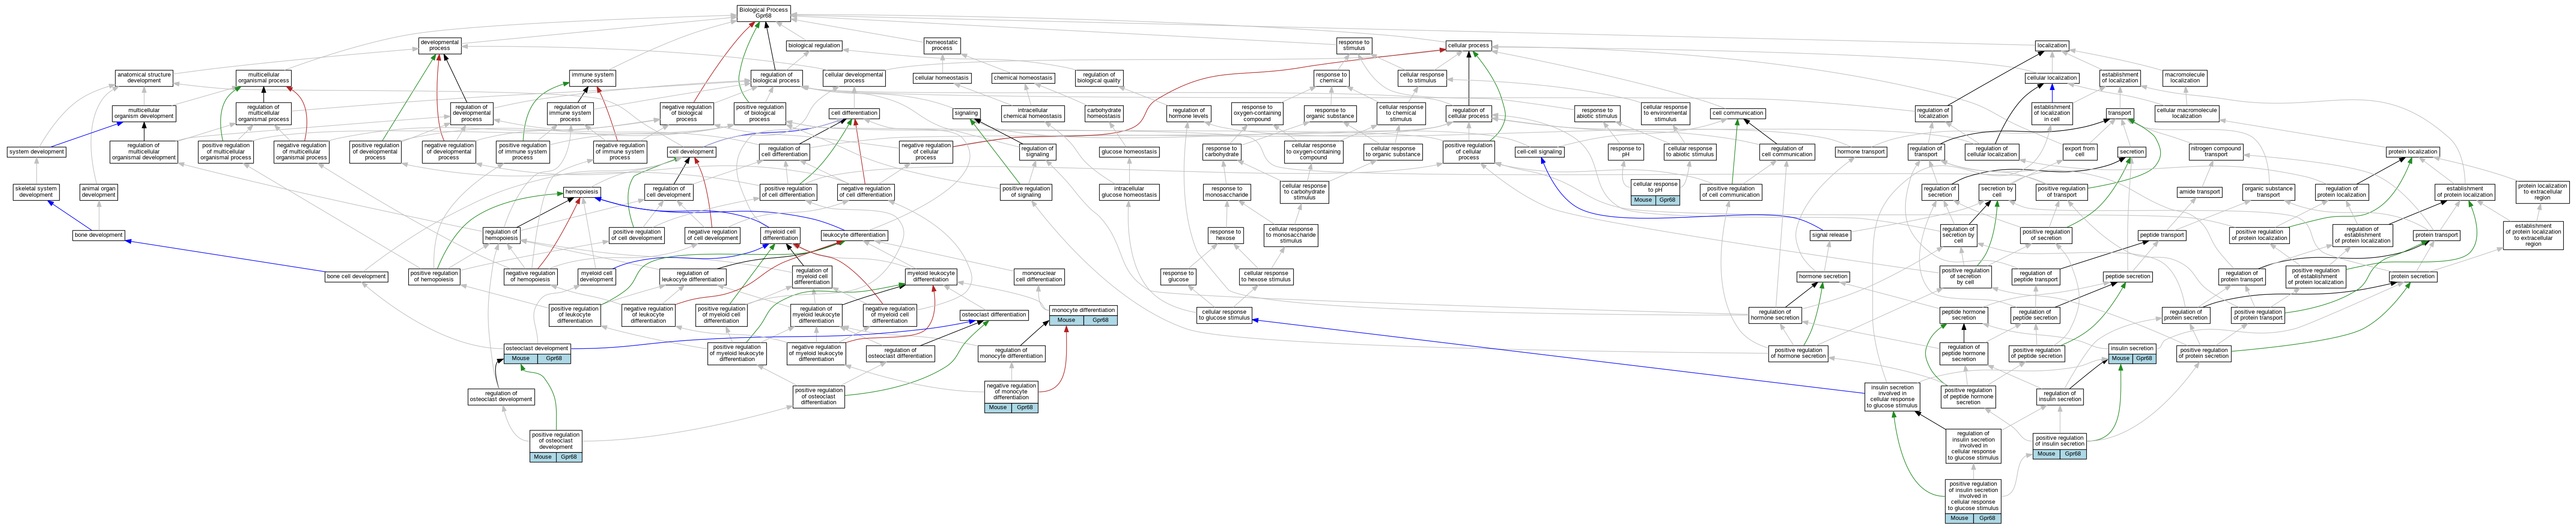
Task: Select 'regulation of biological quality' node
Action: point(1098,78)
